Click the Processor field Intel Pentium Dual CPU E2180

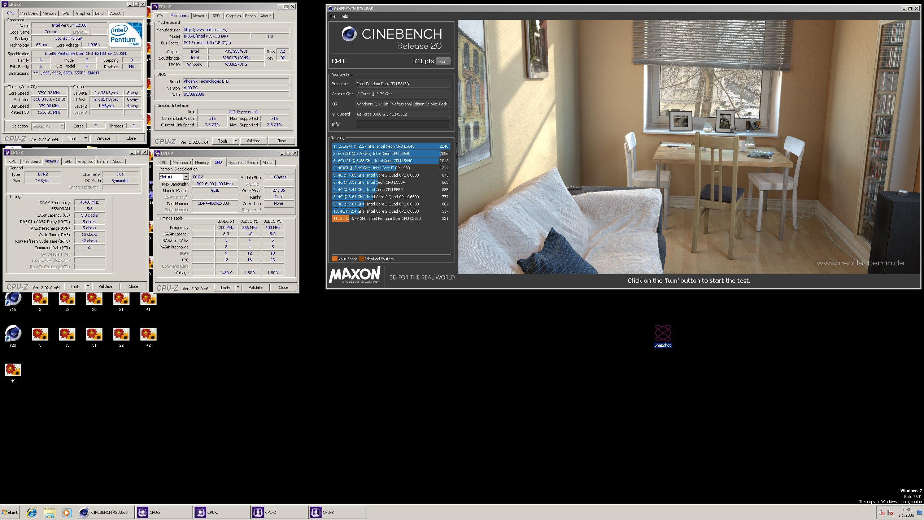403,84
